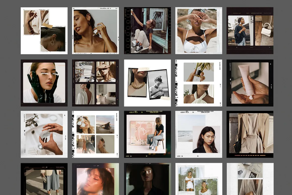Open the four-photo dark grid with cafe table
This screenshot has height=195, width=292.
[95, 83]
